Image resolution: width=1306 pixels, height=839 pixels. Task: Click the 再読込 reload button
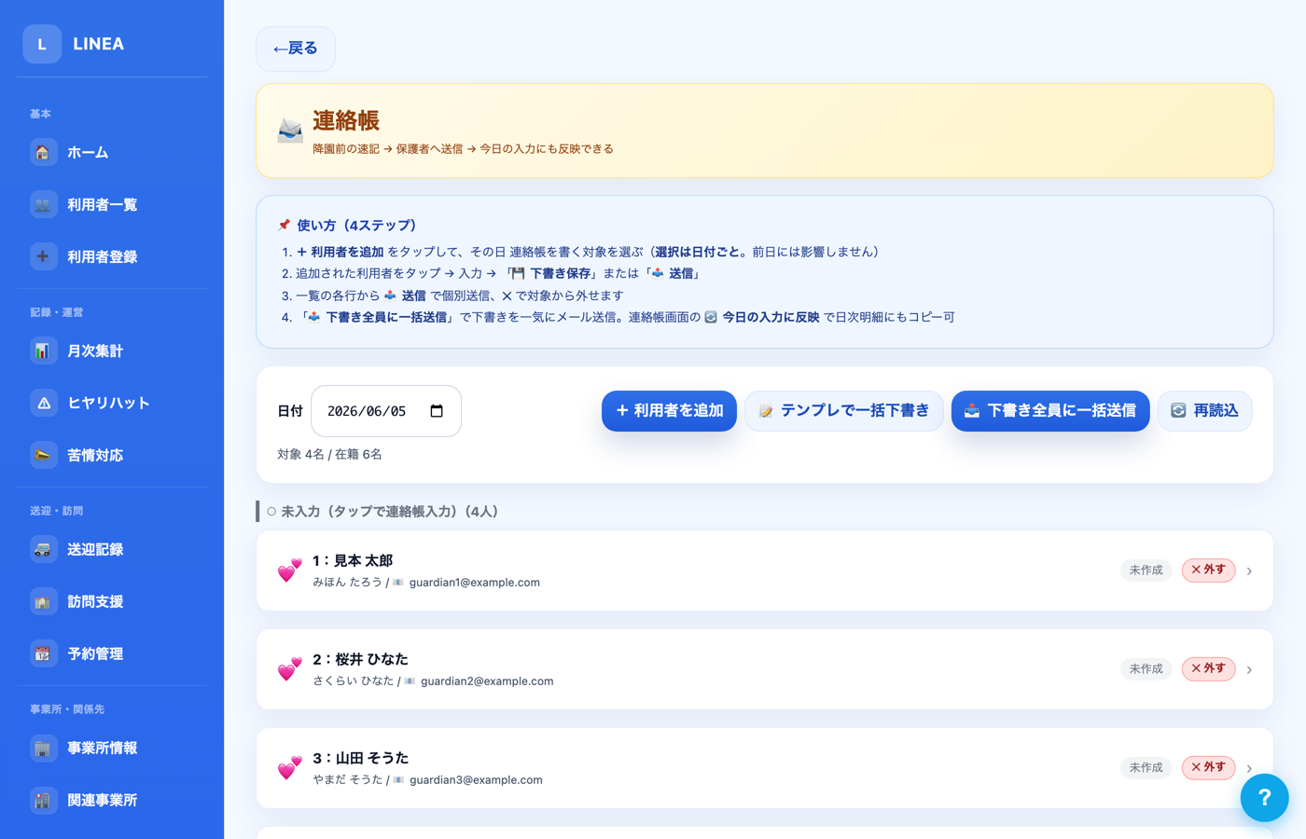(x=1204, y=411)
